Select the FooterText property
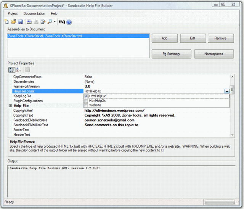The width and height of the screenshot is (244, 209). tap(21, 130)
